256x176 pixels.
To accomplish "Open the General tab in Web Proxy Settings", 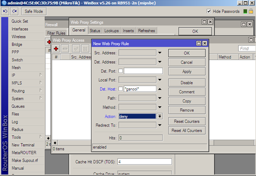I will [x=79, y=30].
